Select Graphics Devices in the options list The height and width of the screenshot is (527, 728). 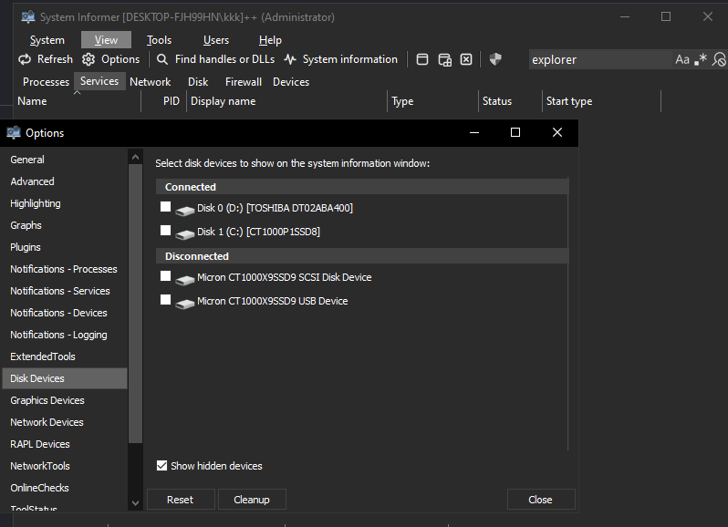(x=65, y=400)
